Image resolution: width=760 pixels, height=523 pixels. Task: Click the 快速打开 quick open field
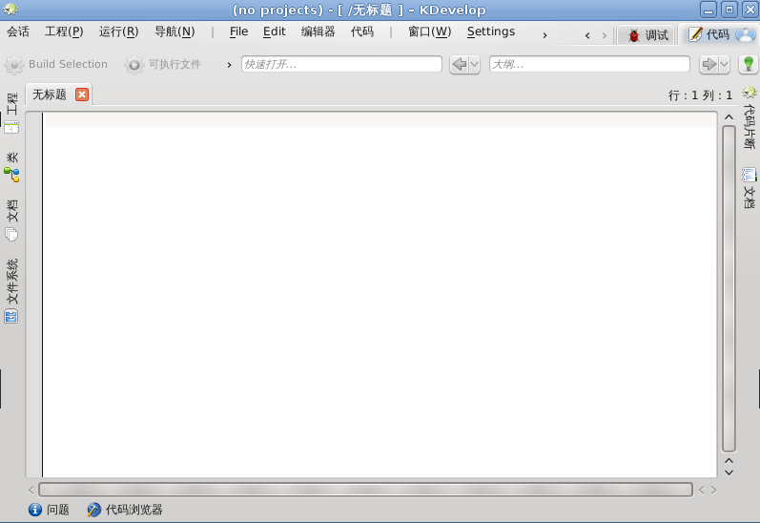340,64
